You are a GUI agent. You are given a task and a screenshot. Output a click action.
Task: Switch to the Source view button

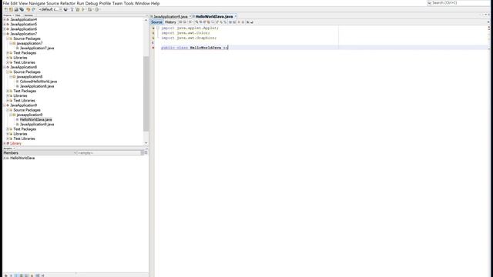point(156,22)
